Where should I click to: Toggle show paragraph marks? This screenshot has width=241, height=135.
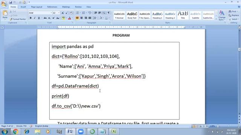(x=109, y=13)
